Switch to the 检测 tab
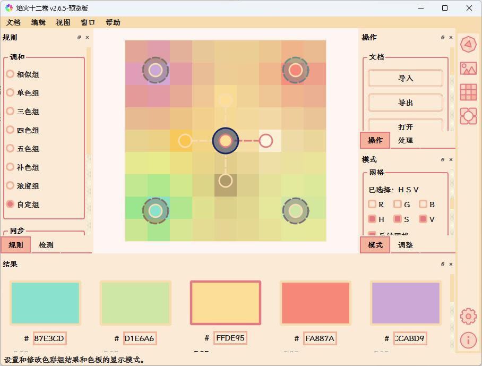Image resolution: width=482 pixels, height=366 pixels. 46,245
